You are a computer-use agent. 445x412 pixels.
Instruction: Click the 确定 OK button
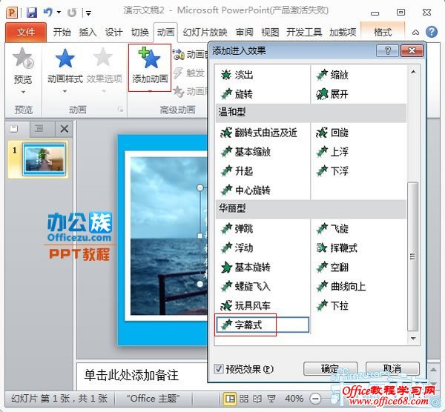tap(330, 368)
